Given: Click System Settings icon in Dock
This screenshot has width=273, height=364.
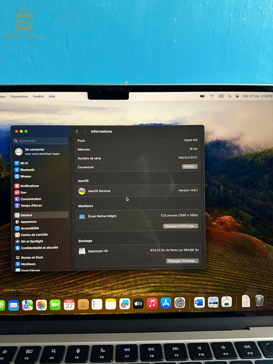Looking at the screenshot, I should tap(180, 303).
